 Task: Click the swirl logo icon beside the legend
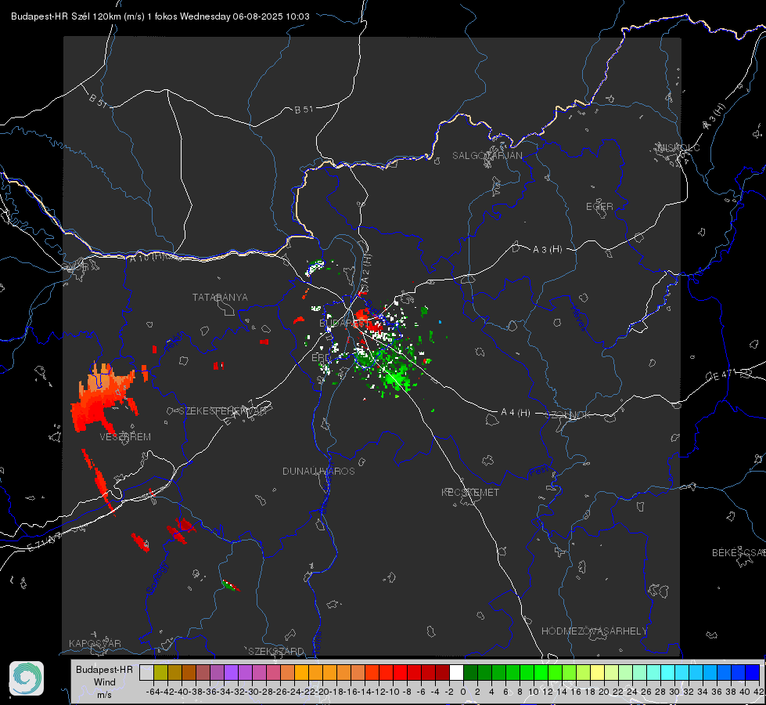[27, 678]
